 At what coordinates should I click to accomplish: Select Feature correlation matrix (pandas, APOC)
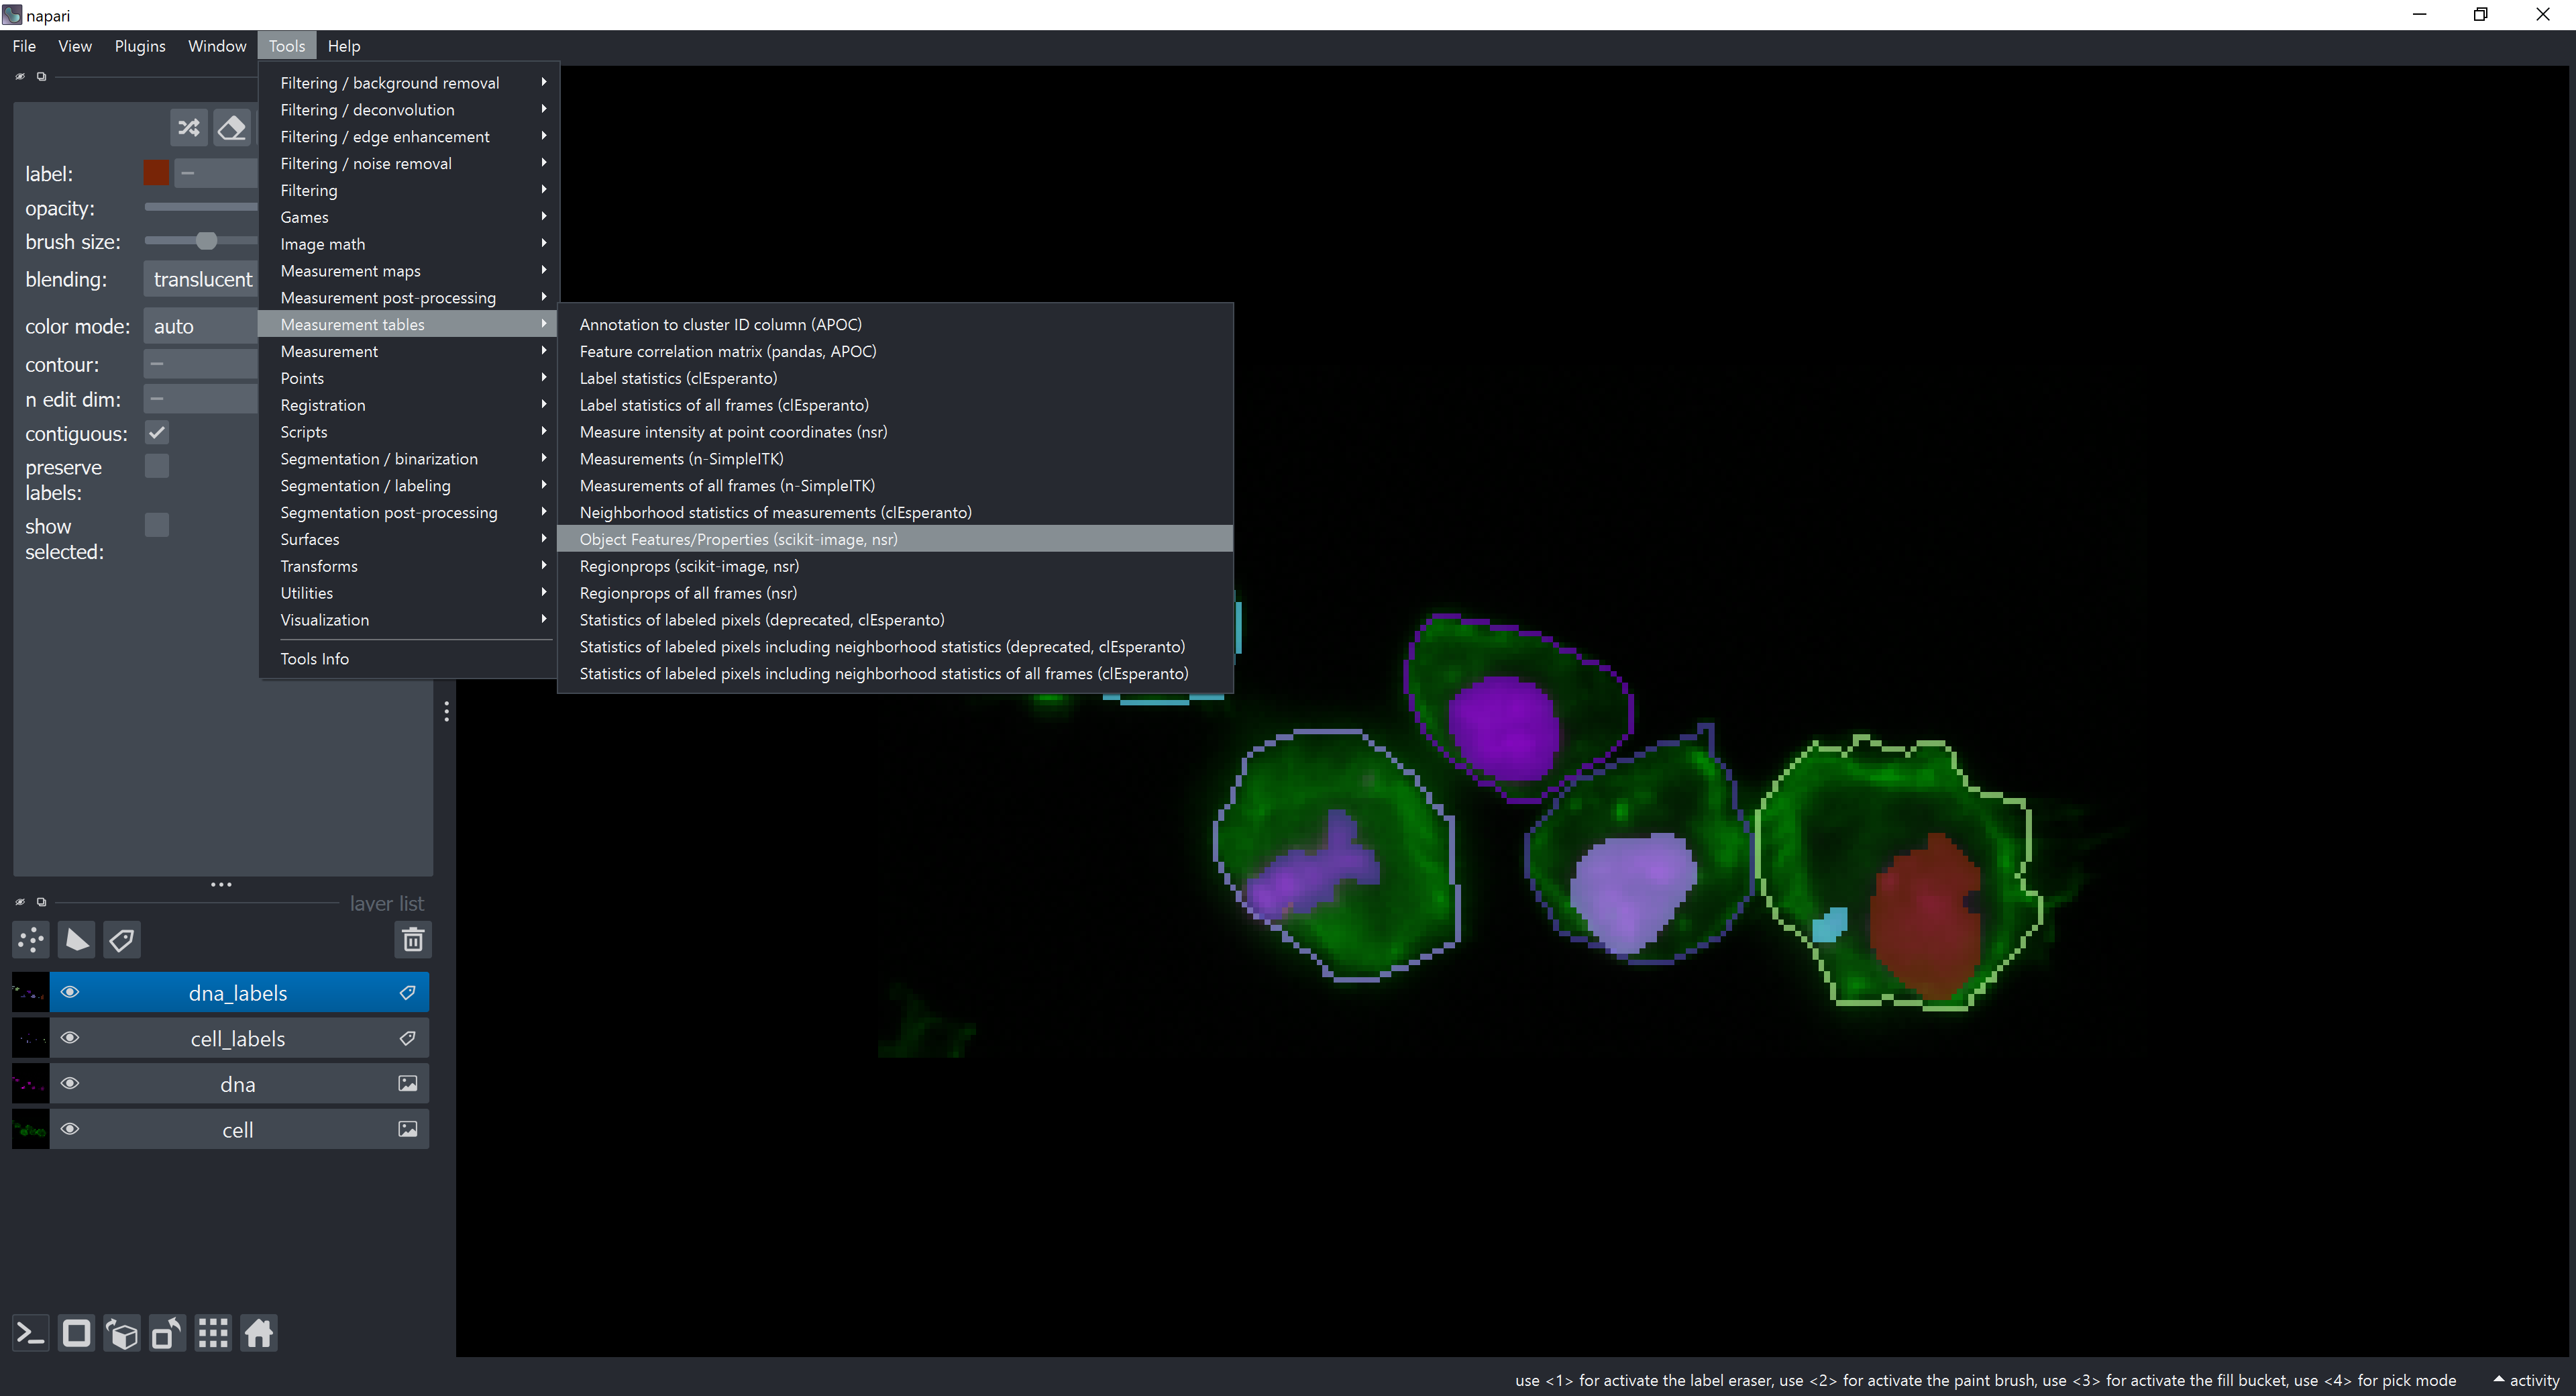(895, 351)
